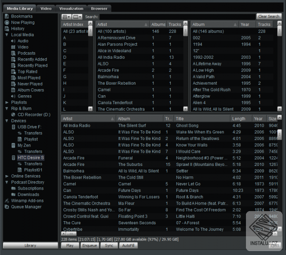Open Transfers under My Zen

coord(33,151)
